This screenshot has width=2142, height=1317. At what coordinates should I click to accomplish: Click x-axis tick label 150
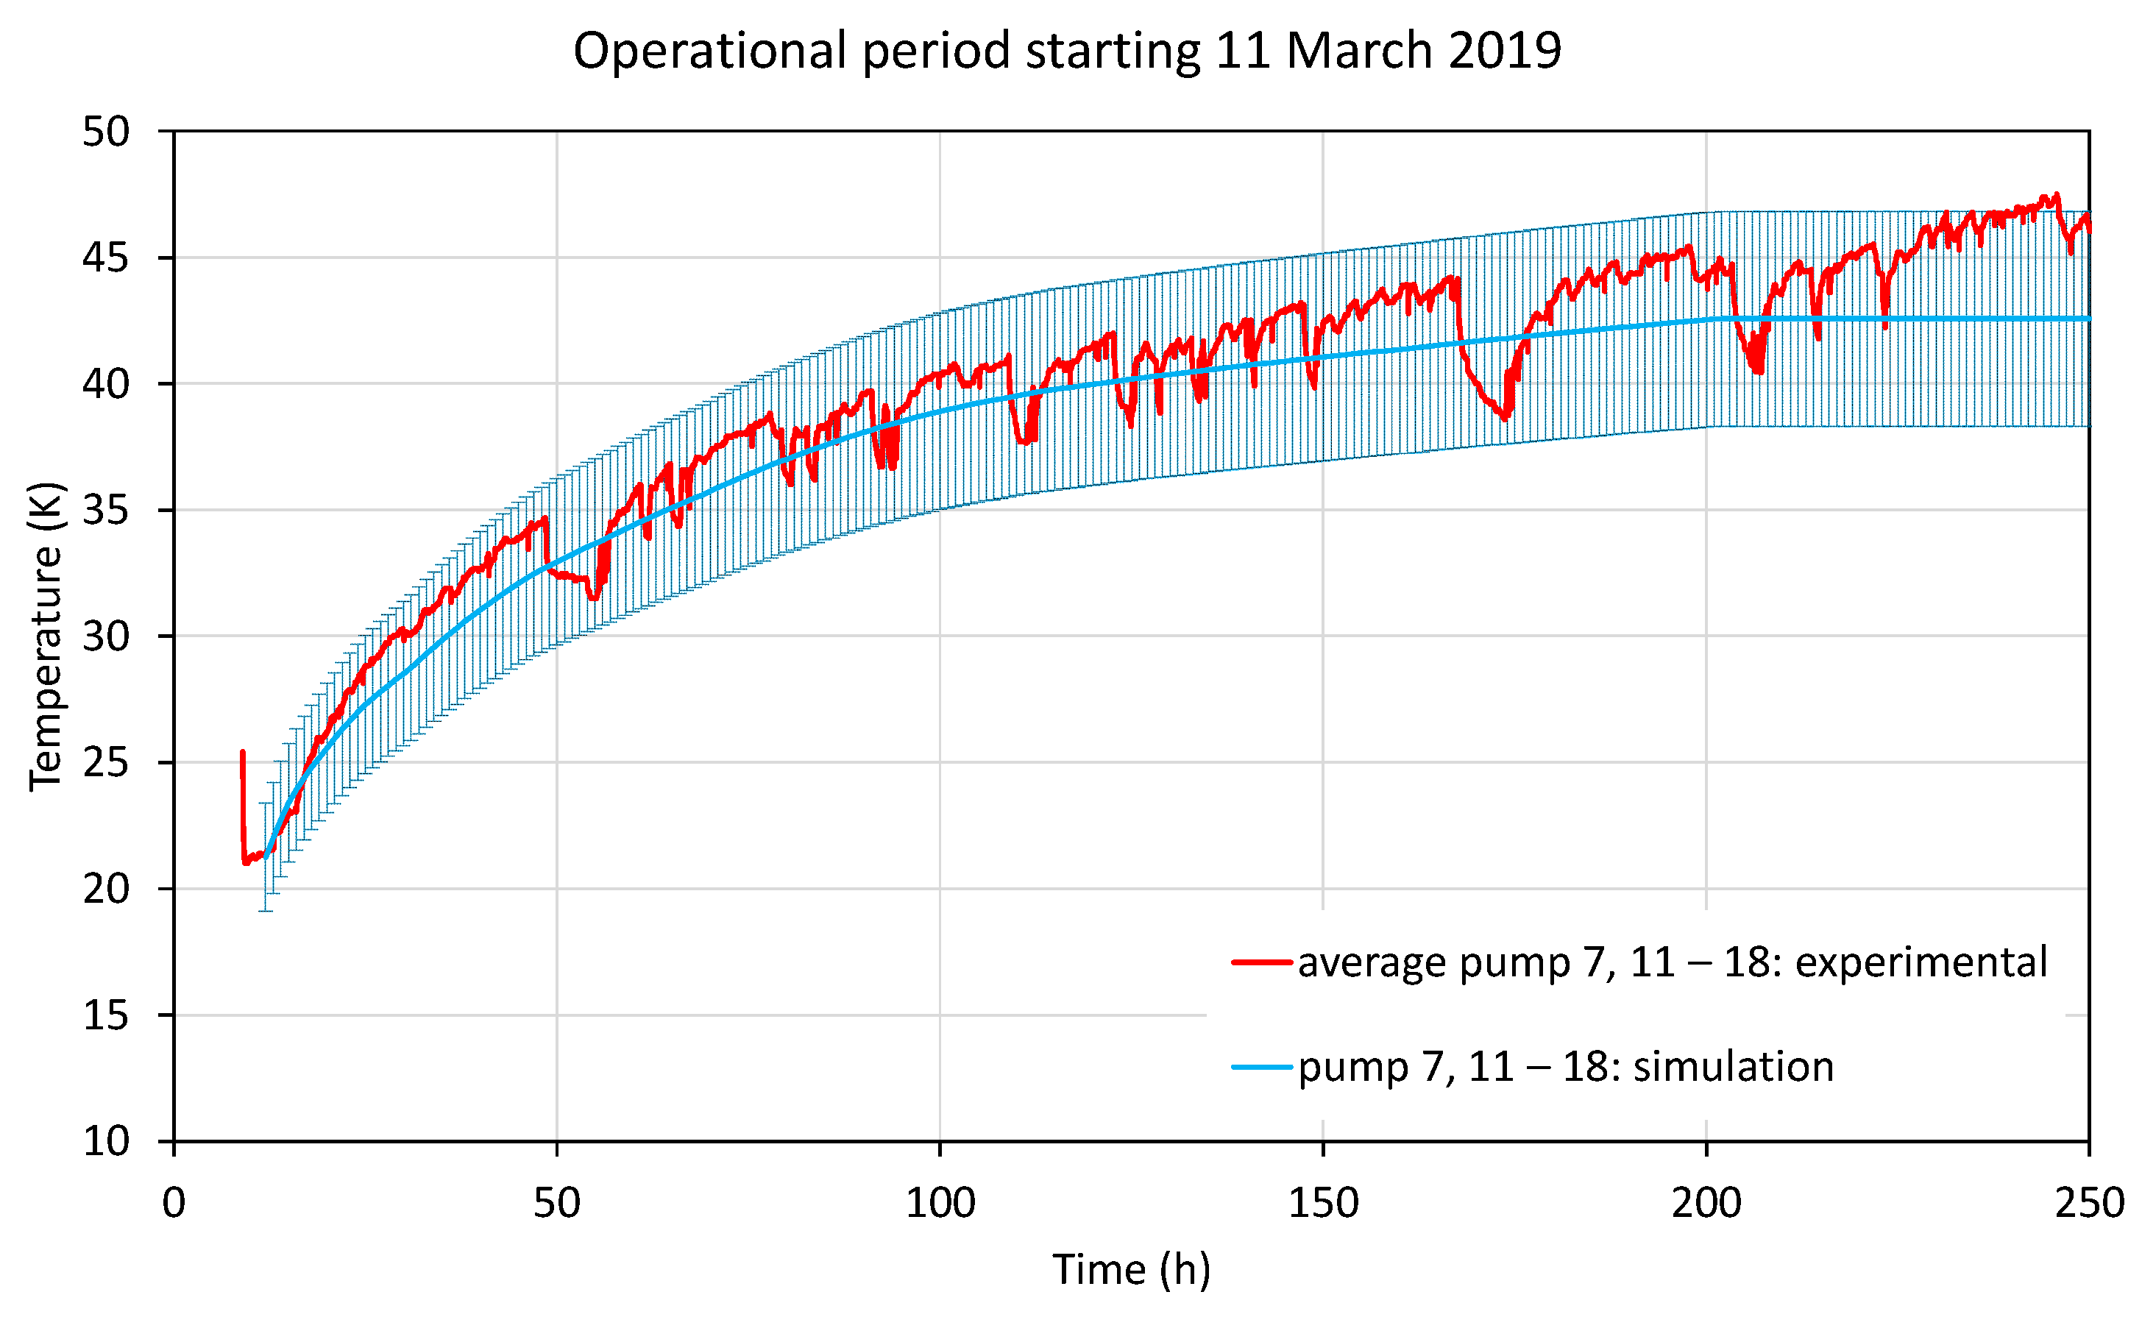click(1322, 1204)
